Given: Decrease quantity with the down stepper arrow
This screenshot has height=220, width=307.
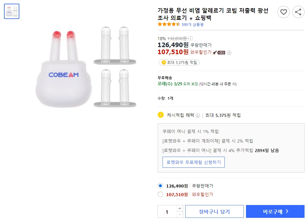Looking at the screenshot, I should (x=179, y=214).
